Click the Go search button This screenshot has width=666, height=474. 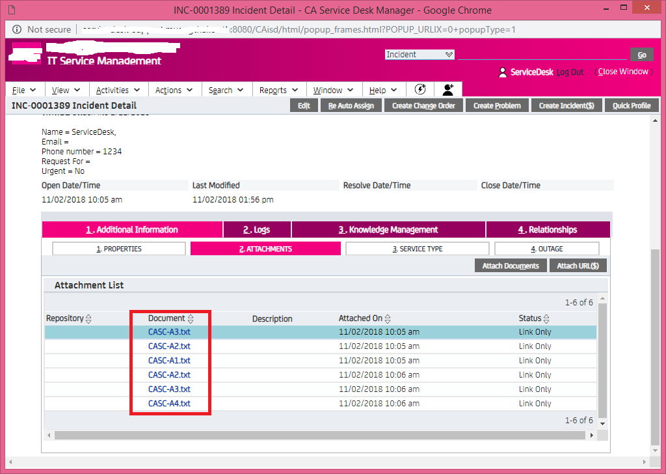pos(642,55)
